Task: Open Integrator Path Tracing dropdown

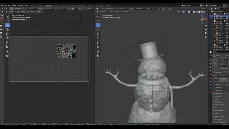Action: click(x=223, y=76)
